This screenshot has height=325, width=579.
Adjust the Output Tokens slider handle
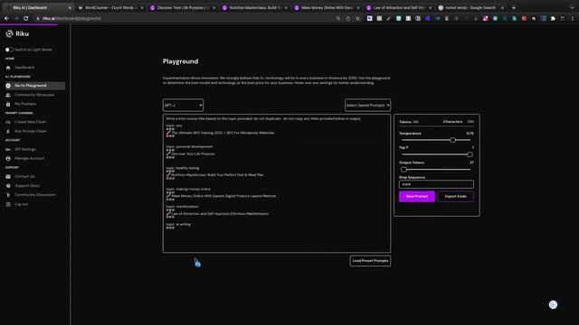(x=403, y=170)
